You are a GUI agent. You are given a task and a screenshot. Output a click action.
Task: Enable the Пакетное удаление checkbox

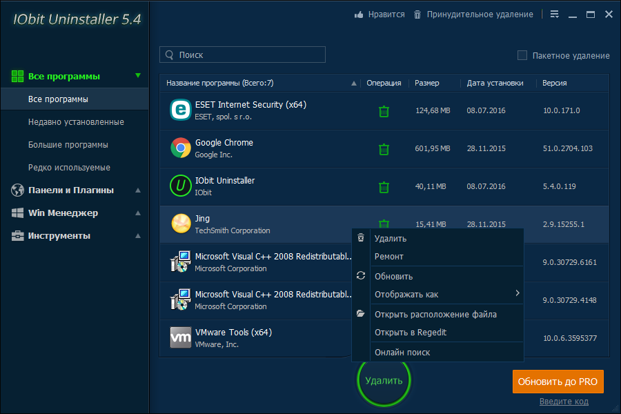tap(522, 55)
